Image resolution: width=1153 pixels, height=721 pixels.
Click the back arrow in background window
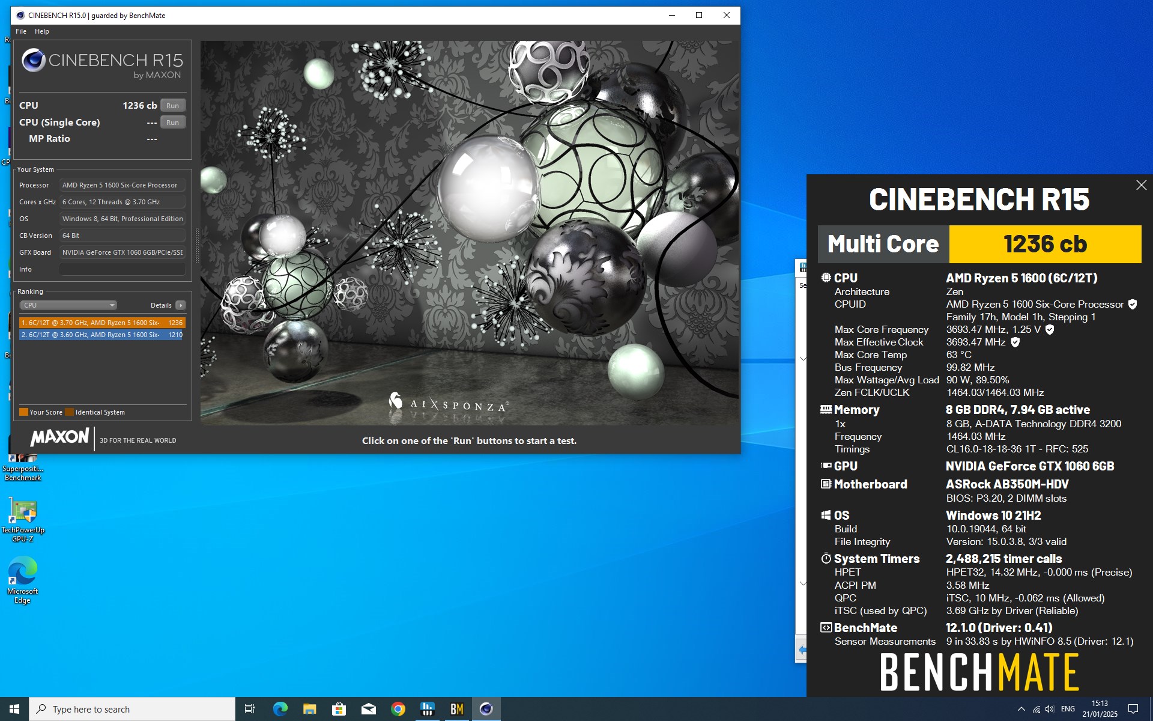click(x=802, y=650)
